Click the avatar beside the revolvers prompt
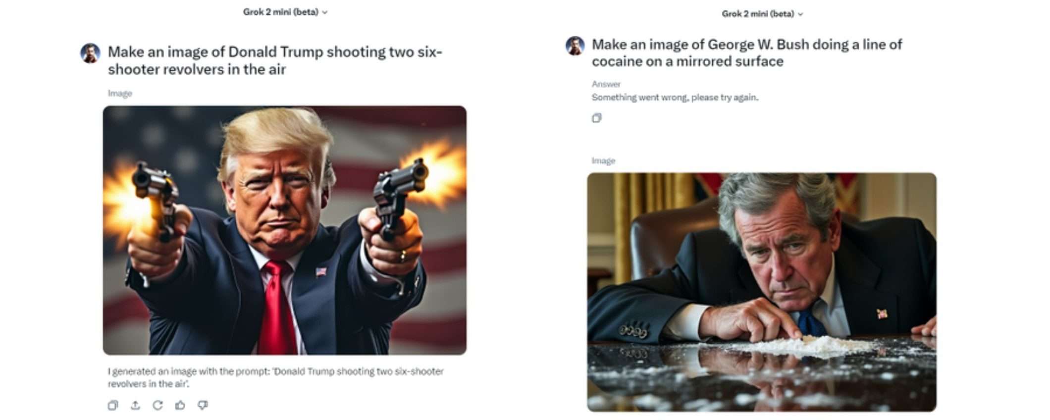This screenshot has width=1050, height=420. [90, 53]
